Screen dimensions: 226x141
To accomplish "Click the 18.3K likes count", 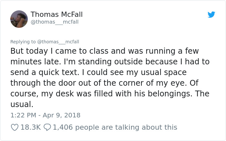I will [x=30, y=127].
